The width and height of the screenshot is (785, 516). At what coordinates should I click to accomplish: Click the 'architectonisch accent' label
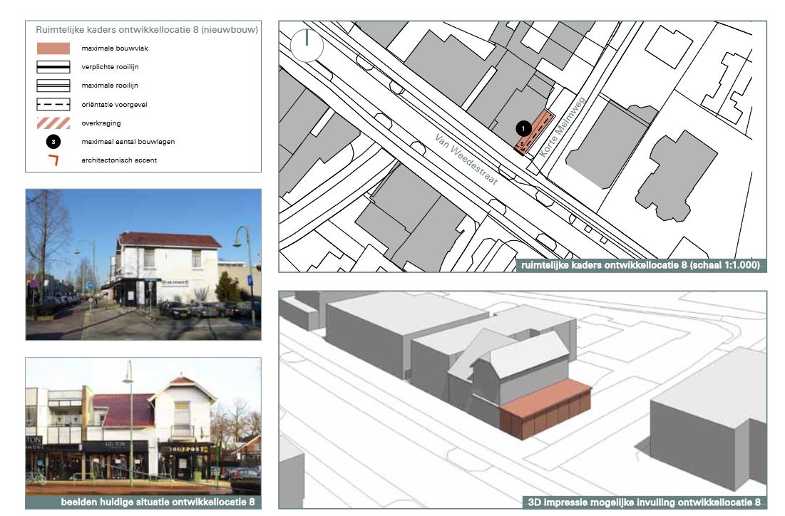tap(119, 160)
